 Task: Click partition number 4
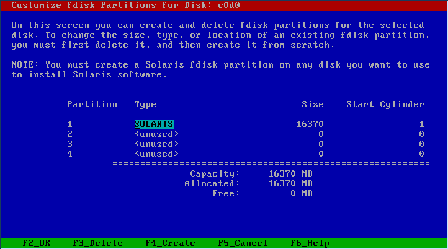click(70, 154)
